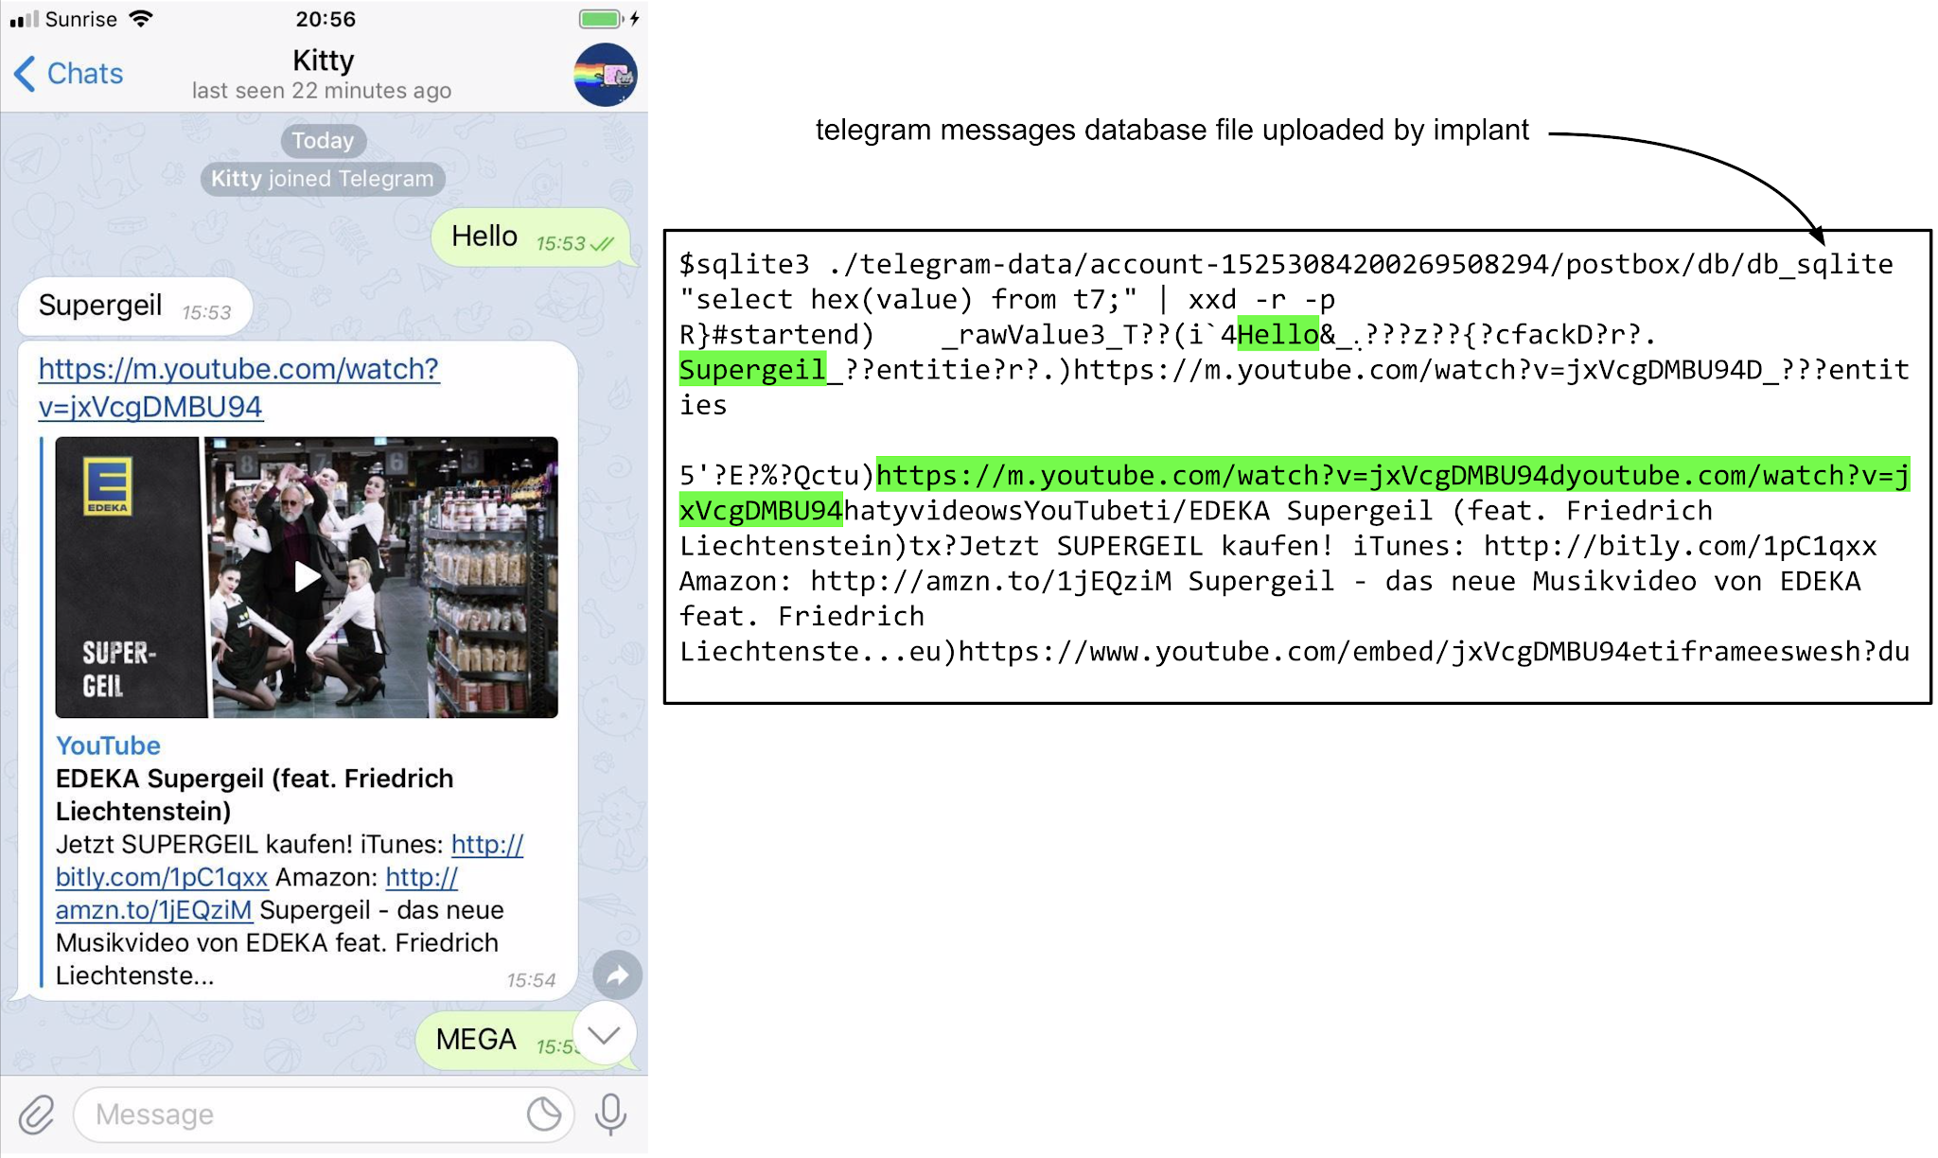The width and height of the screenshot is (1938, 1158).
Task: Open the m.youtube.com watch link
Action: click(x=238, y=388)
